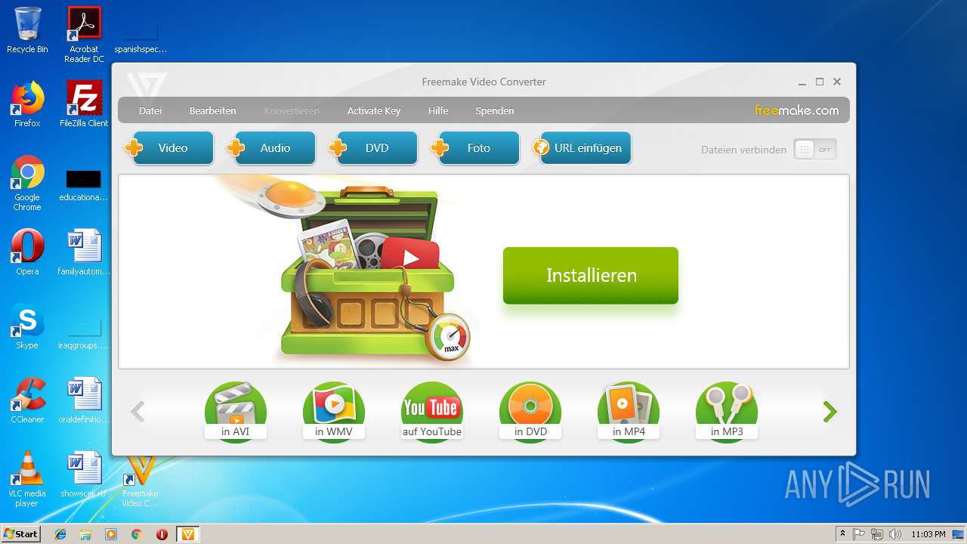Open the Bearbeiten menu
This screenshot has height=544, width=967.
point(212,110)
